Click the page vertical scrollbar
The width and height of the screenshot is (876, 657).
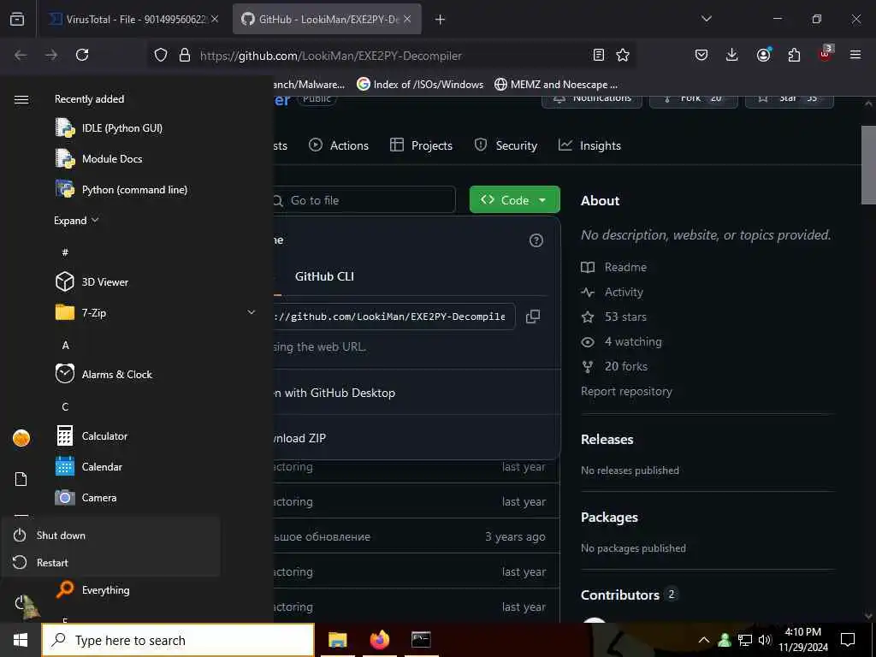(x=868, y=165)
